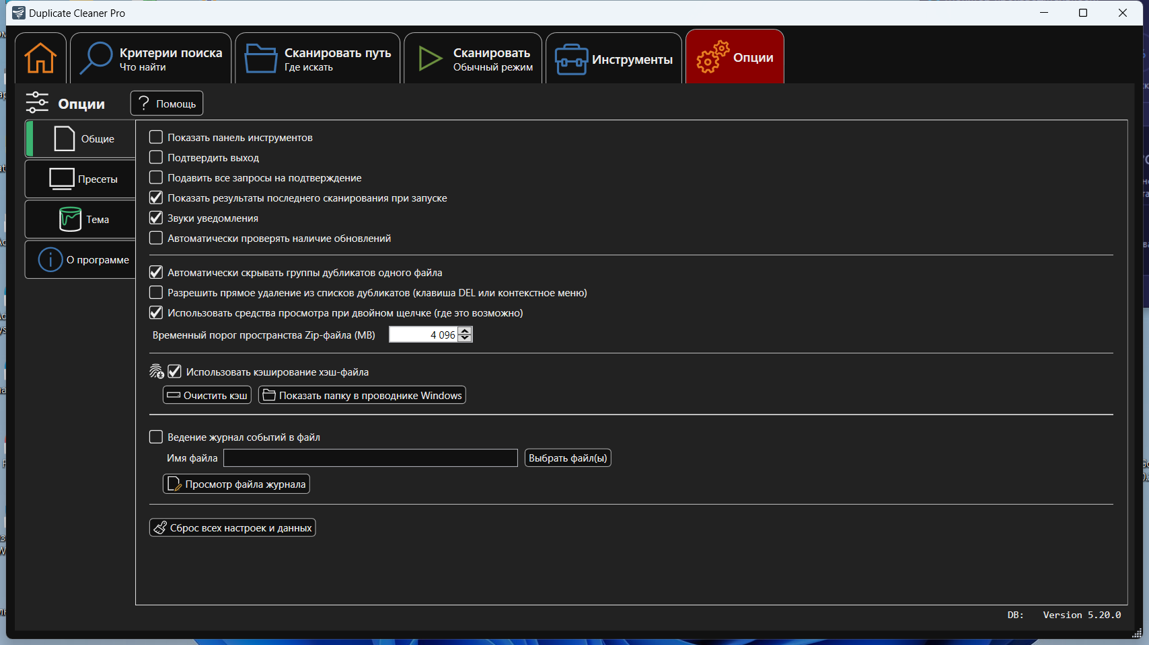Click the Имя файла text field
Image resolution: width=1149 pixels, height=645 pixels.
[371, 458]
